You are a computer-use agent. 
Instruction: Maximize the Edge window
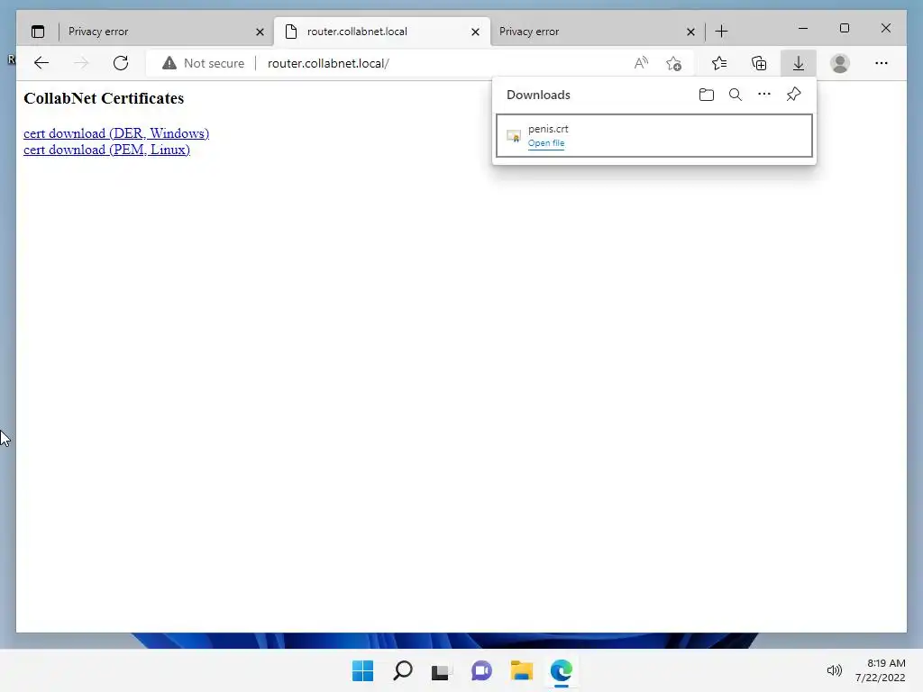(844, 28)
